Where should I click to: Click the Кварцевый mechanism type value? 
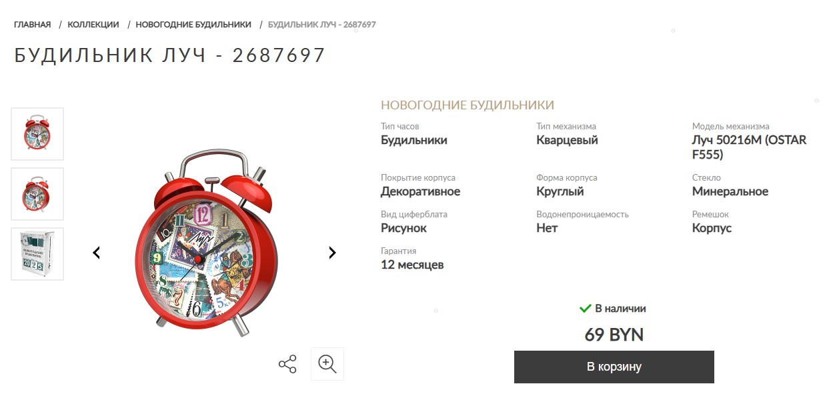coord(568,140)
